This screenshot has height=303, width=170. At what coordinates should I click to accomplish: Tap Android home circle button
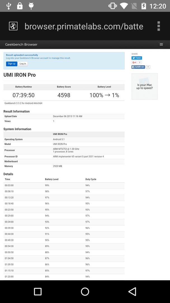85,291
